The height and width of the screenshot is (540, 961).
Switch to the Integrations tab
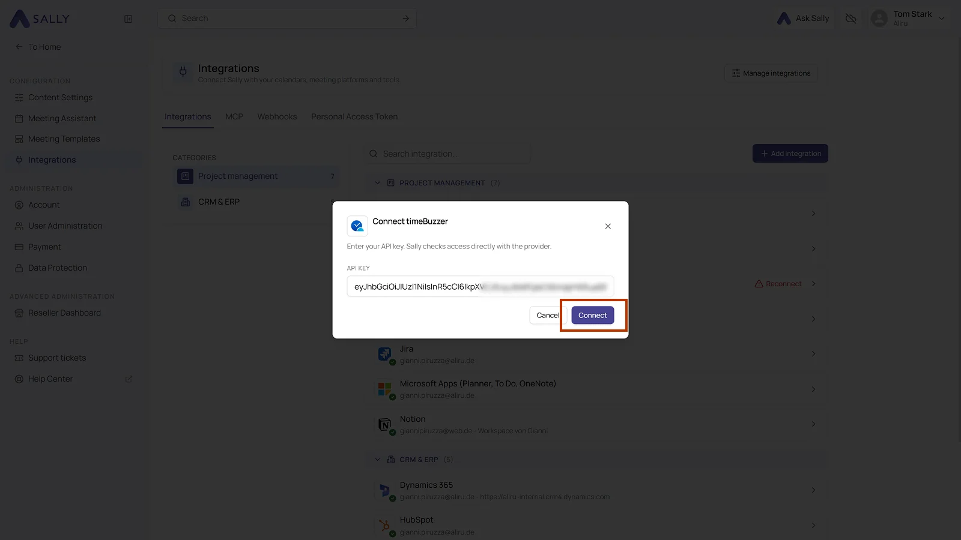coord(188,116)
